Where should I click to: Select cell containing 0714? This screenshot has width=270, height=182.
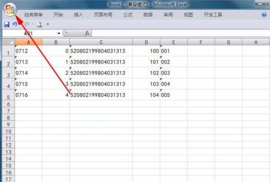point(28,73)
